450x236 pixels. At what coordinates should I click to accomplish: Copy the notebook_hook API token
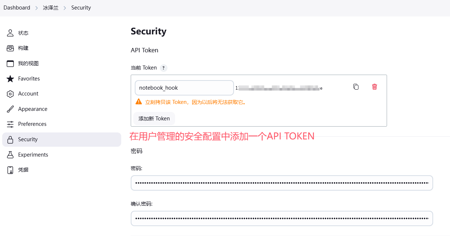[x=356, y=87]
